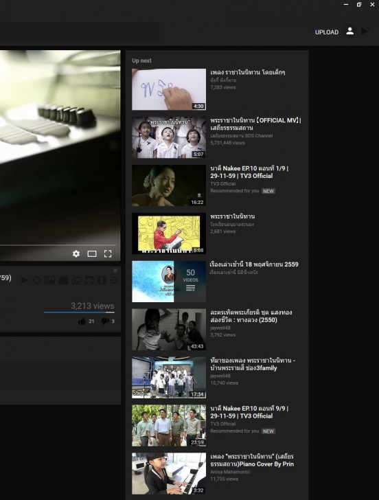Open the 3:32 girl playing piano thumbnail

click(169, 473)
